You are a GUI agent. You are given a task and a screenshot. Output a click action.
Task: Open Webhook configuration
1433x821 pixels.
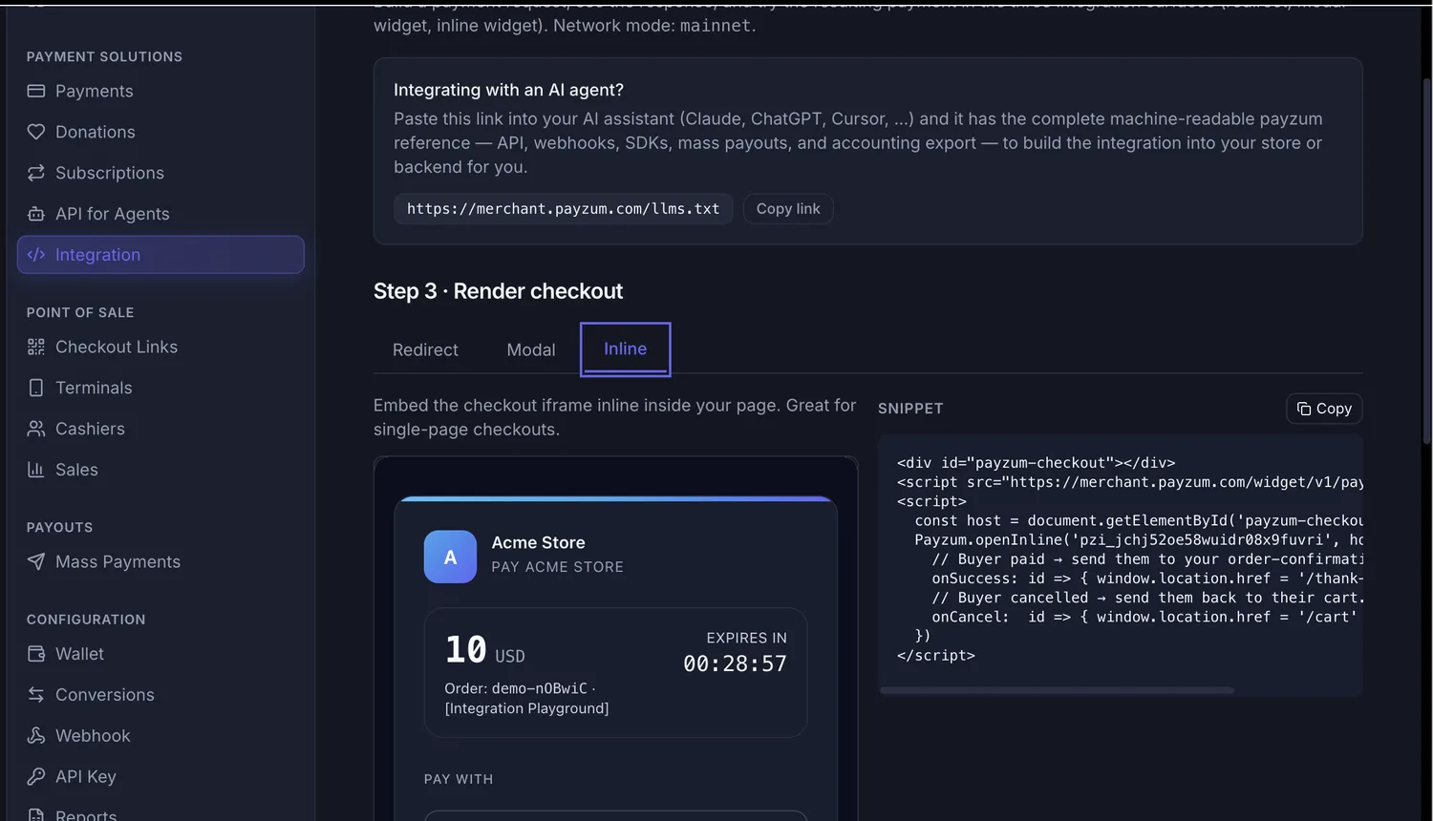[160, 736]
